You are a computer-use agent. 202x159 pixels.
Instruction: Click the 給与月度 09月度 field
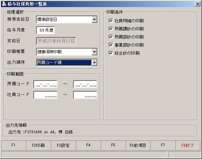click(x=45, y=30)
